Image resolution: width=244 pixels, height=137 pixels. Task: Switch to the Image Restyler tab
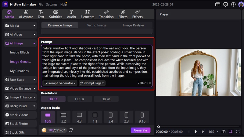pyautogui.click(x=133, y=25)
